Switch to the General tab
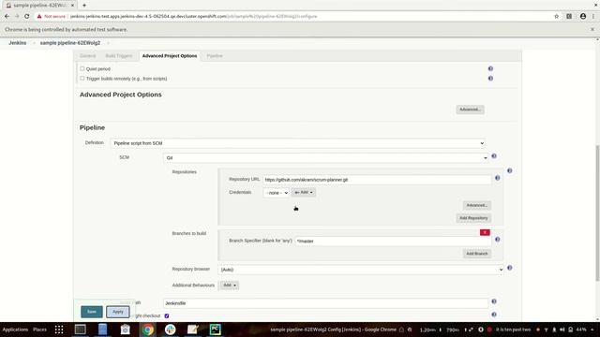The width and height of the screenshot is (600, 337). 87,56
